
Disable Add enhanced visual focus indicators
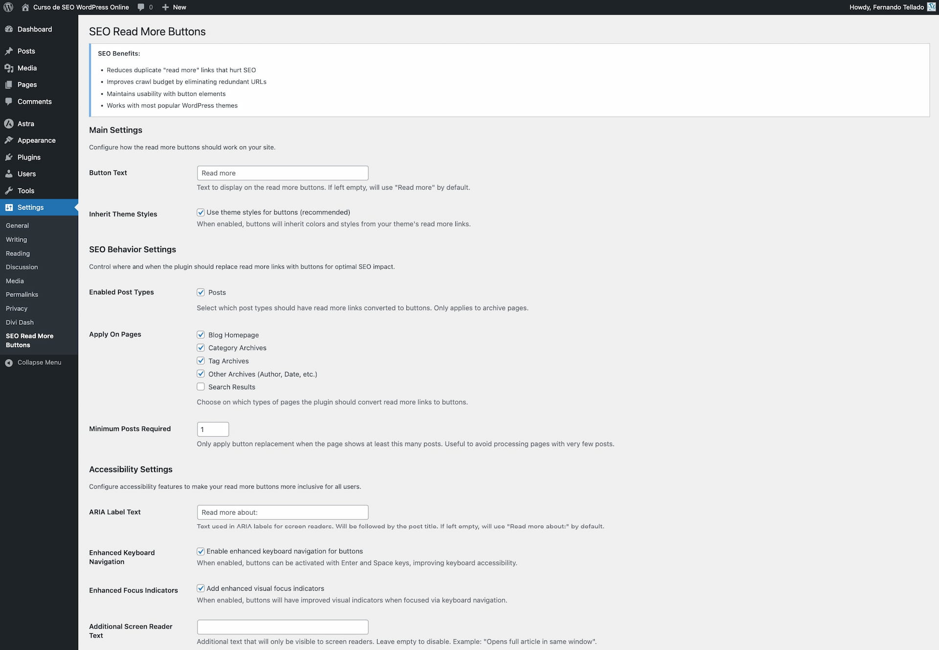[x=201, y=588]
